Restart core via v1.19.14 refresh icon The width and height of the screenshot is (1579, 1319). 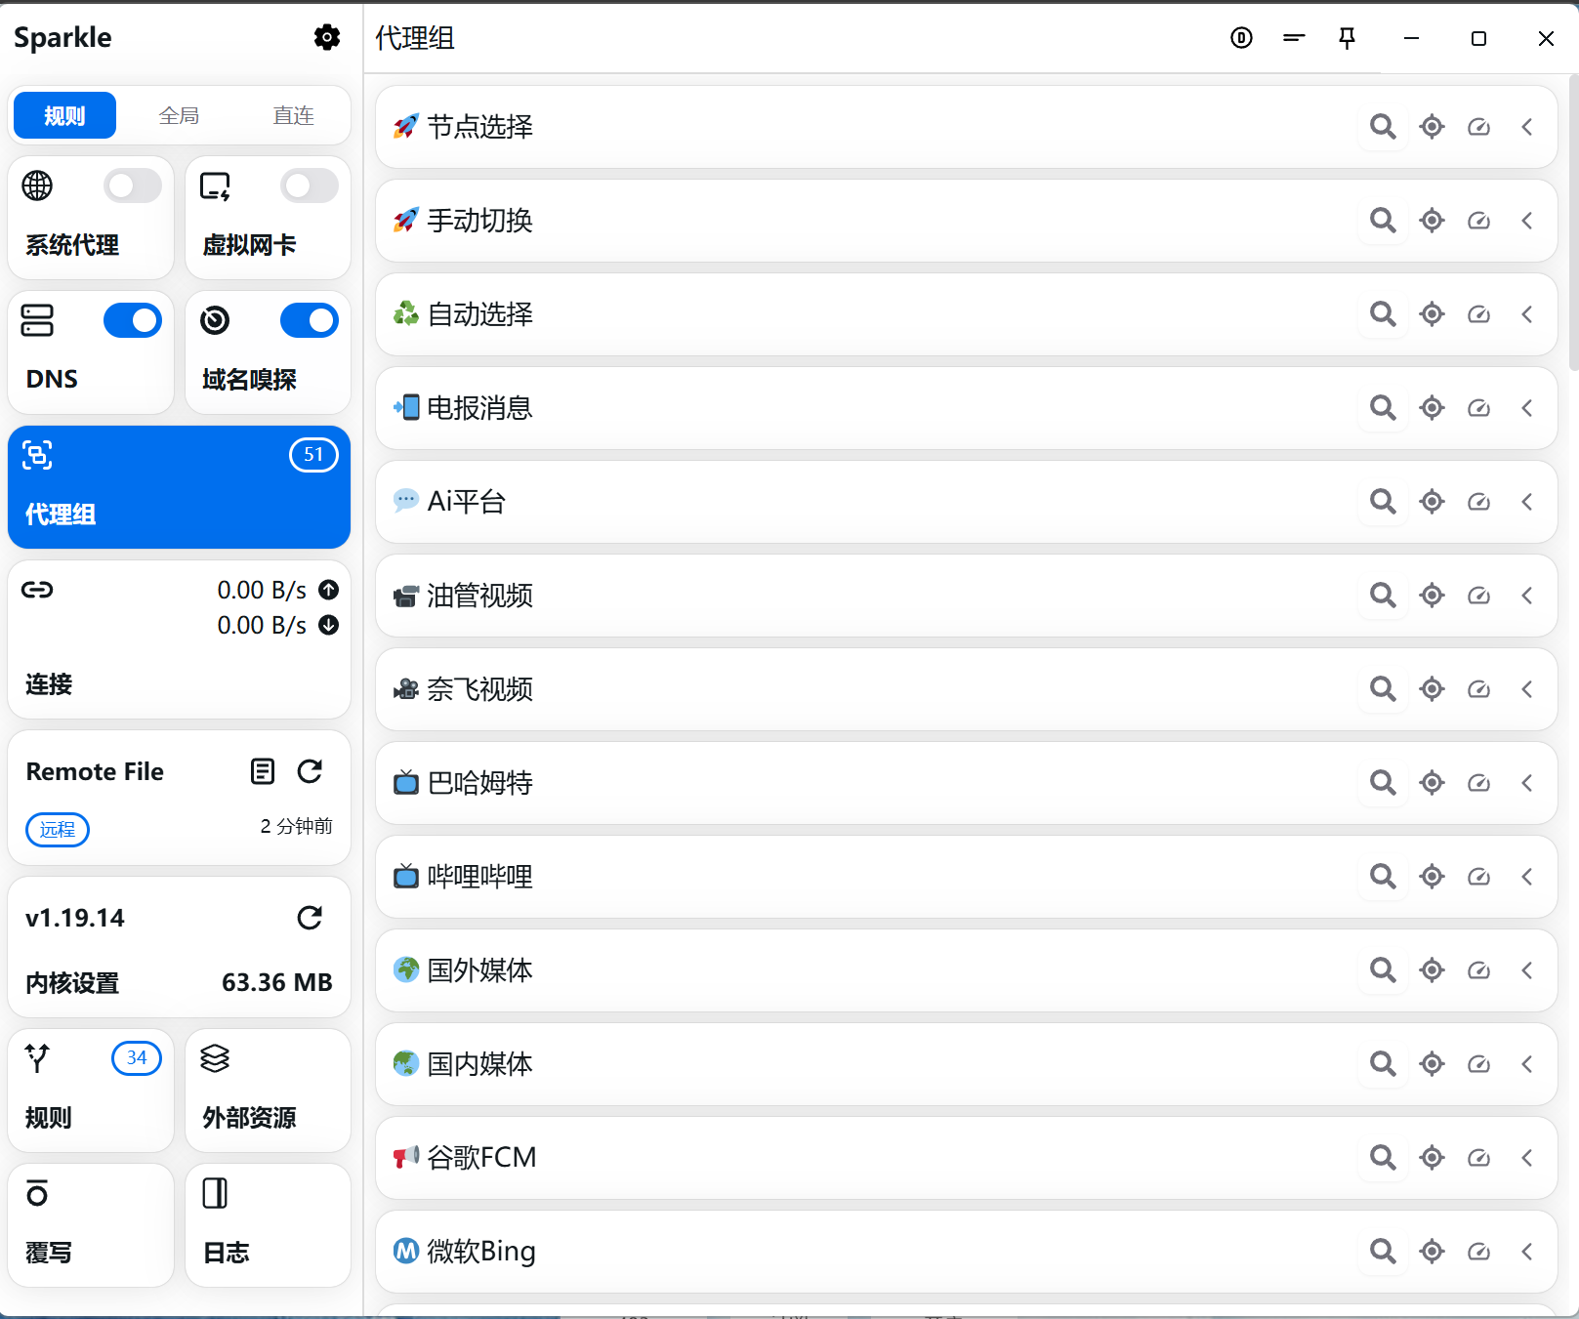click(310, 918)
